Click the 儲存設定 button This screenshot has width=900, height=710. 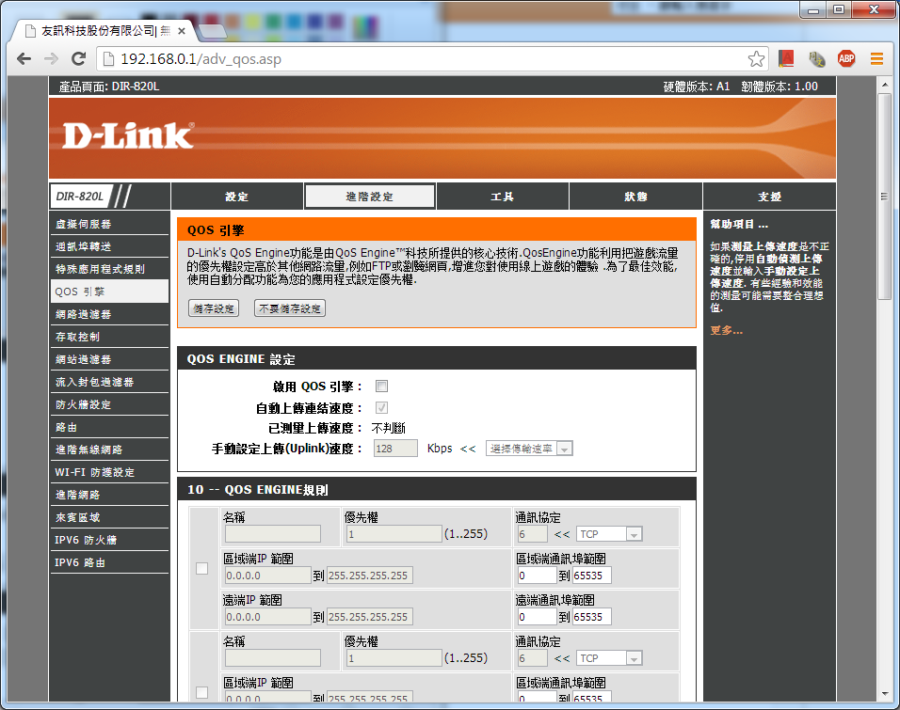point(214,308)
